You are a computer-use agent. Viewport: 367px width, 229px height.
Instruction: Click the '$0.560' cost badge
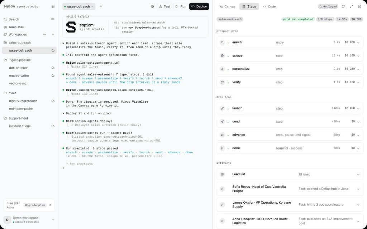357,19
